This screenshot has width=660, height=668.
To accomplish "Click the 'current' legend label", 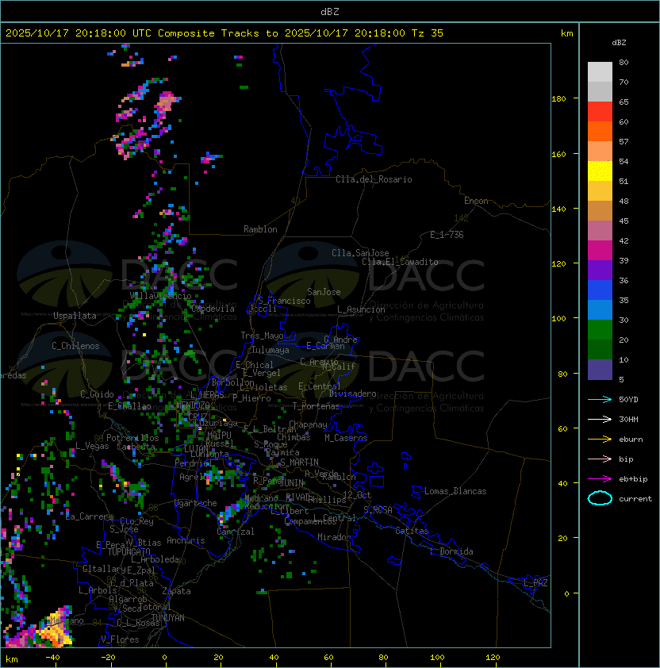I will pyautogui.click(x=635, y=499).
